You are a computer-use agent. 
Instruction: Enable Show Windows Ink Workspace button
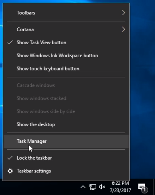tap(66, 56)
